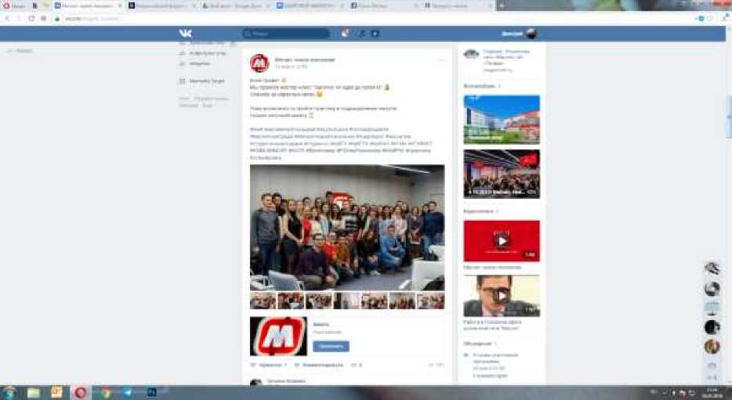
Task: Open the first small photo below group photo
Action: 263,301
